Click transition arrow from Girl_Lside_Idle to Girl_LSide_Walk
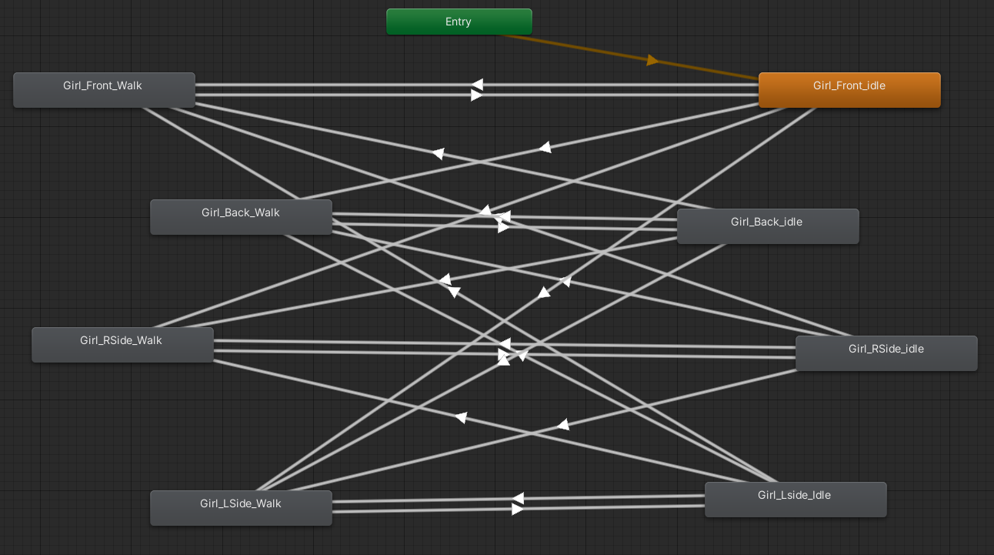Image resolution: width=994 pixels, height=555 pixels. pyautogui.click(x=519, y=499)
